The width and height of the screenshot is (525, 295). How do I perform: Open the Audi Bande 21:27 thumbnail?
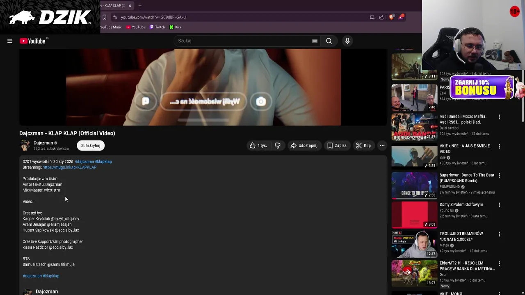tap(414, 127)
